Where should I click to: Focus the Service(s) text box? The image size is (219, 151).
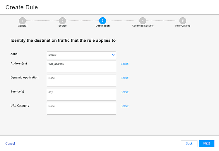click(81, 95)
